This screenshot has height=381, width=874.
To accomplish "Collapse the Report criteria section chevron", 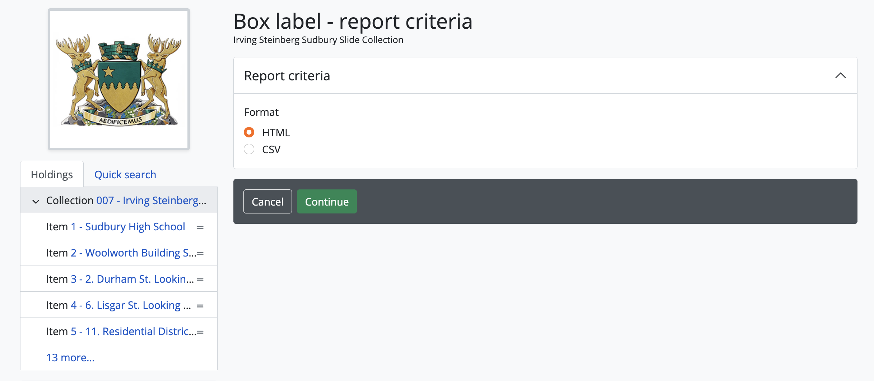I will (x=840, y=76).
